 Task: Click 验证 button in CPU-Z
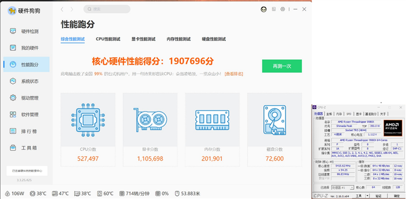tap(378, 196)
